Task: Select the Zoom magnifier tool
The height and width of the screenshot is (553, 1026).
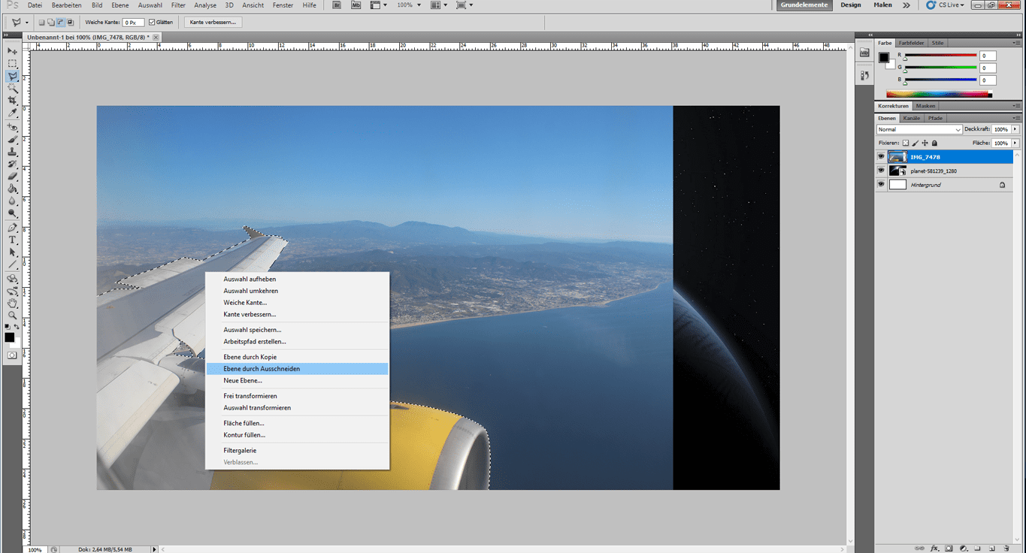Action: pos(13,316)
